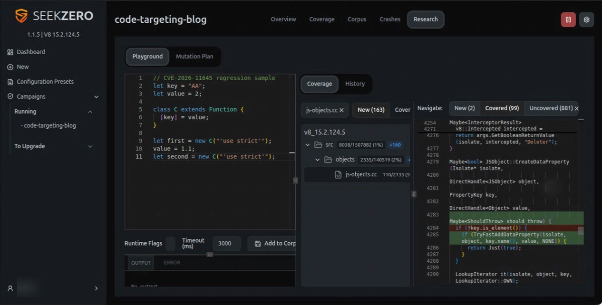Open the Dashboard sidebar link
The width and height of the screenshot is (602, 305).
pyautogui.click(x=31, y=52)
